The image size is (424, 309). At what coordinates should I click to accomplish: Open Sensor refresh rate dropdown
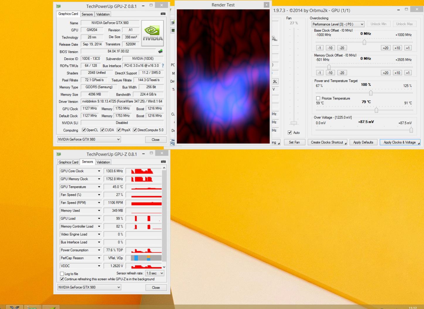pos(154,273)
